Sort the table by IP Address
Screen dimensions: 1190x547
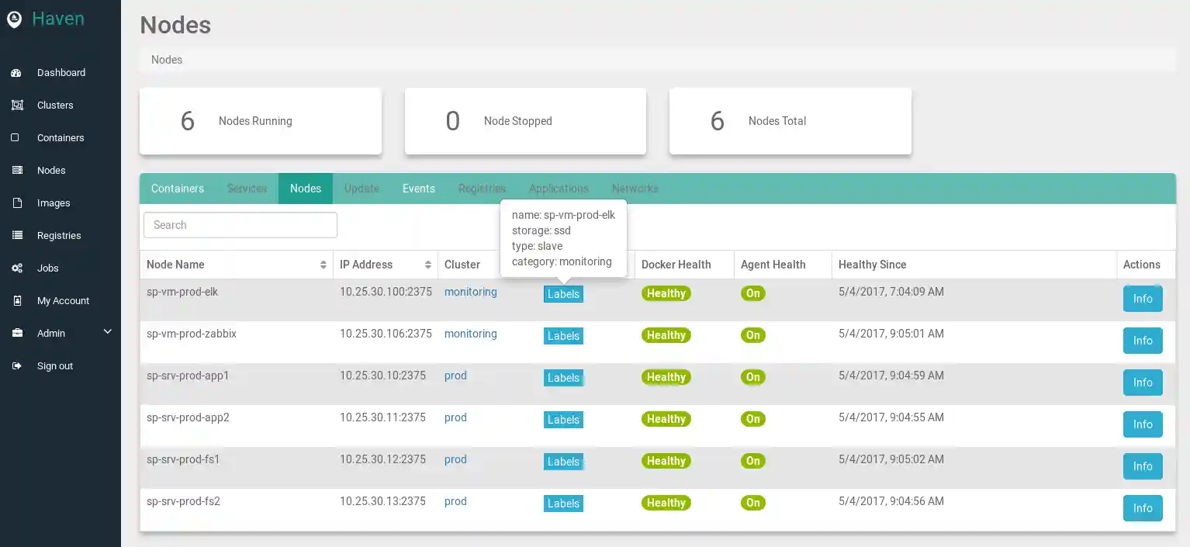click(427, 265)
